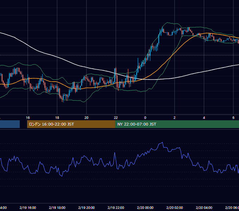Click the oscillator peak near 2/20 01:00
Image resolution: width=239 pixels, height=211 pixels.
pyautogui.click(x=162, y=142)
